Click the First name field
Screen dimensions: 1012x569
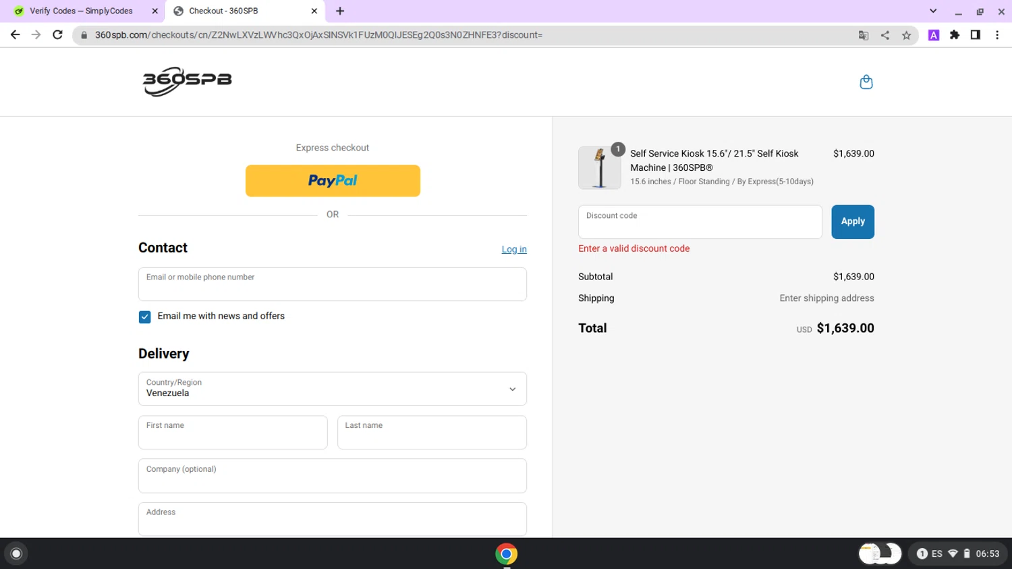pos(233,432)
